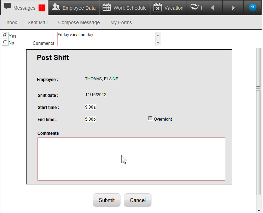
Task: Open the Vacation tab
Action: pyautogui.click(x=168, y=8)
